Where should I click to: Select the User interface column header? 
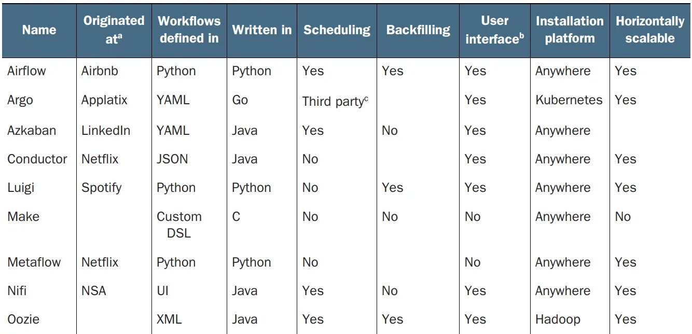[x=494, y=30]
